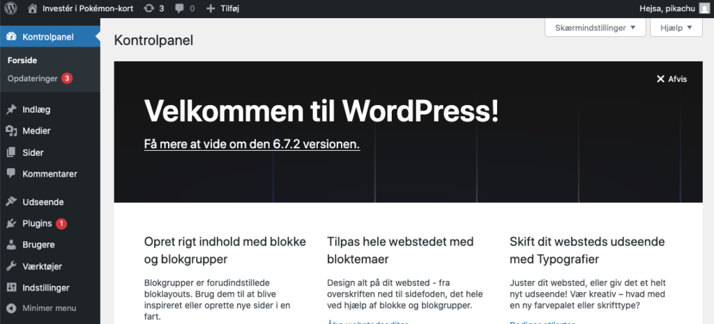Expand the Hjælp dropdown tab
This screenshot has width=714, height=324.
pyautogui.click(x=676, y=28)
